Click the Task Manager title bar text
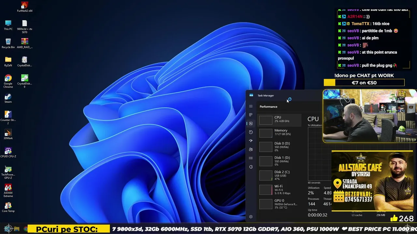 pos(266,96)
